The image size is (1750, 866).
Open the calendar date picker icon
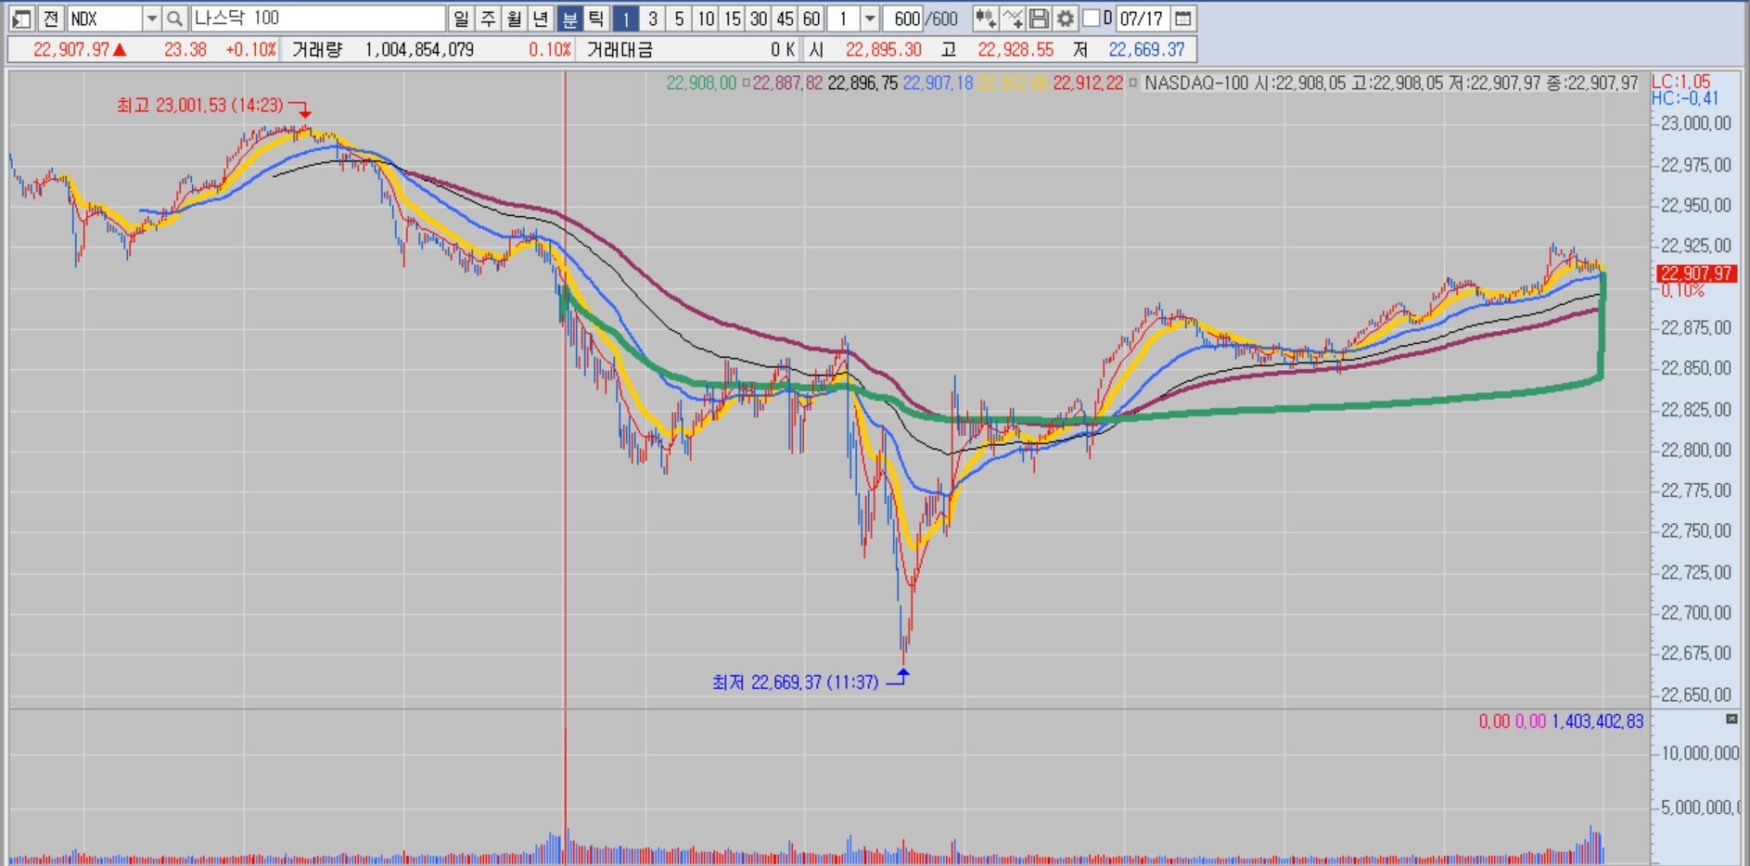[x=1183, y=19]
